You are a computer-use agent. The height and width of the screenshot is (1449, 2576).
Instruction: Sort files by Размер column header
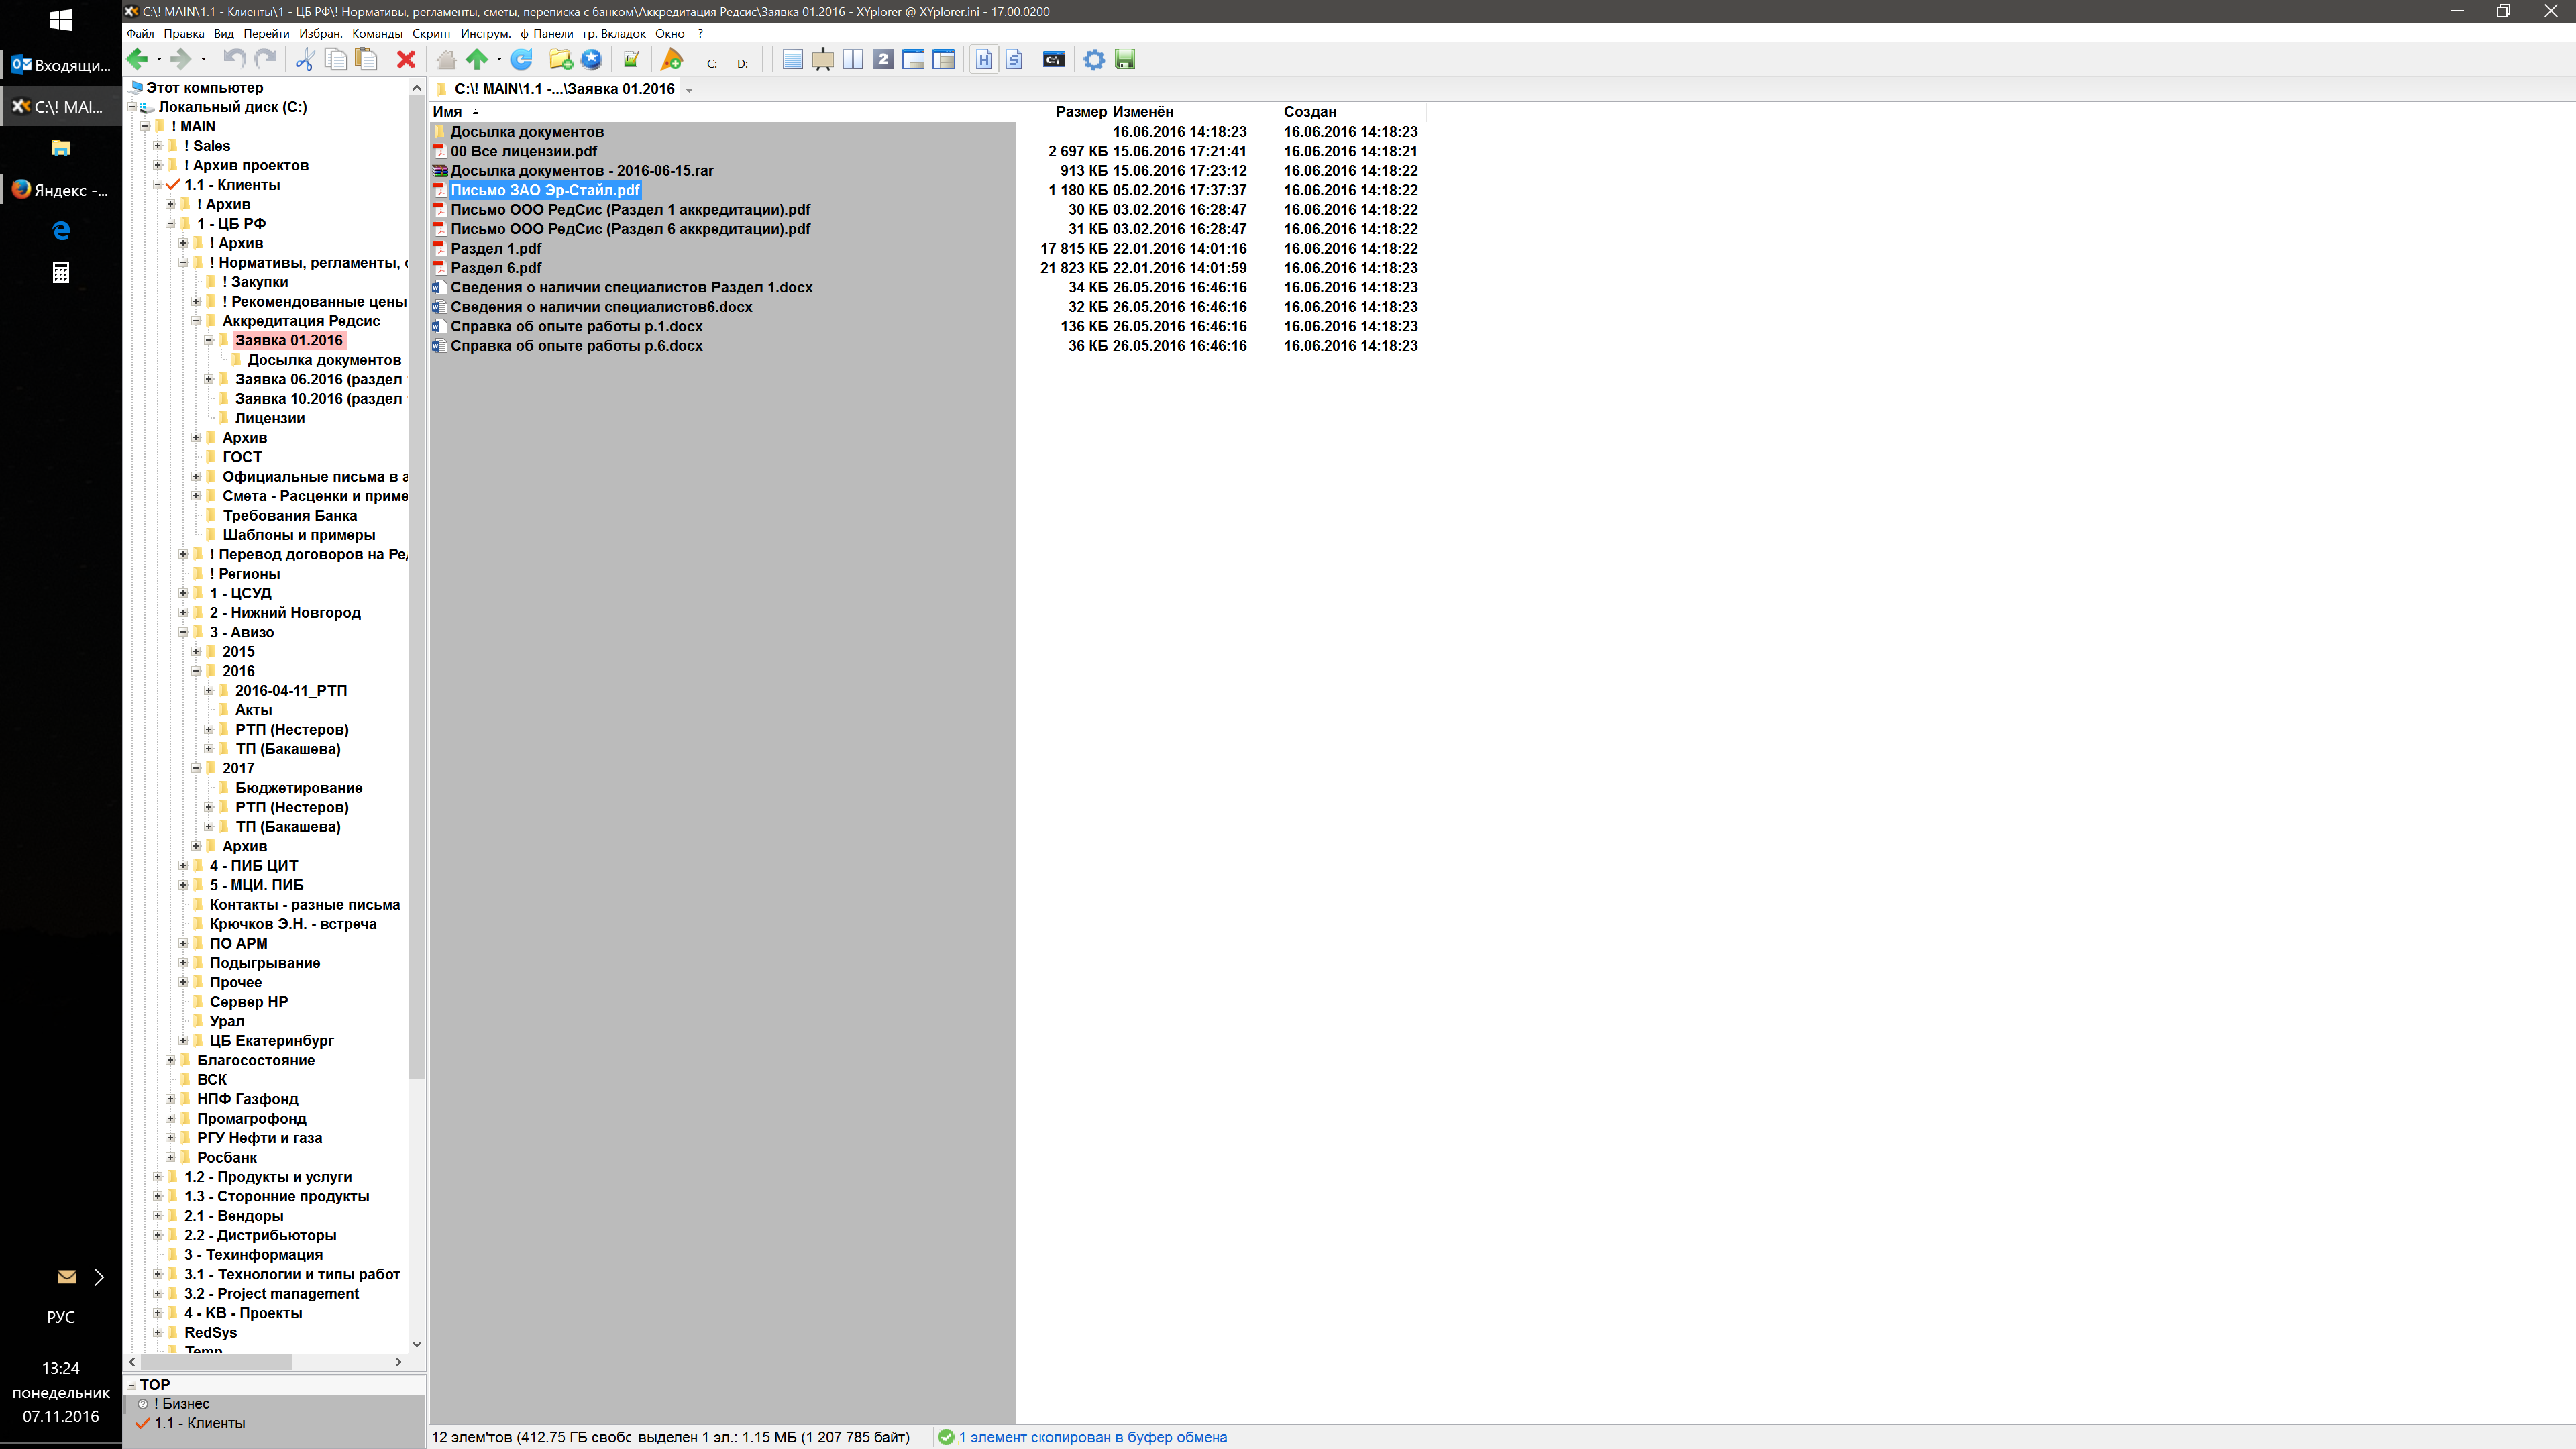(x=1080, y=112)
